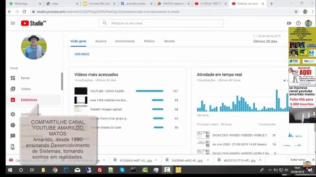Viewport: 316px width, 177px height.
Task: Expand options for the 4b355752 jpg download
Action: (x=260, y=160)
